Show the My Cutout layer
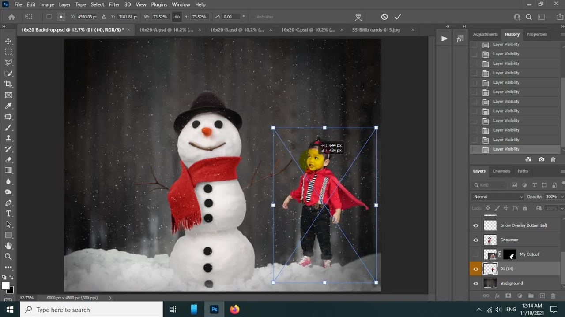This screenshot has width=565, height=317. pyautogui.click(x=476, y=254)
